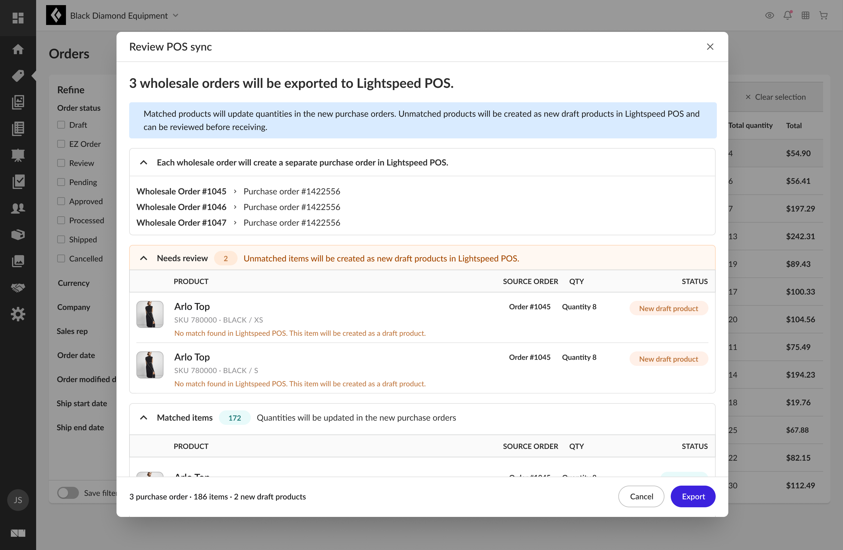Viewport: 843px width, 550px height.
Task: Check the Approved status filter
Action: click(x=61, y=201)
